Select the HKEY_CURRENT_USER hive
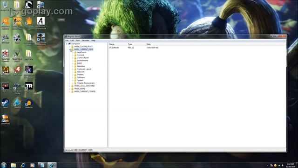This screenshot has width=298, height=168. click(84, 49)
